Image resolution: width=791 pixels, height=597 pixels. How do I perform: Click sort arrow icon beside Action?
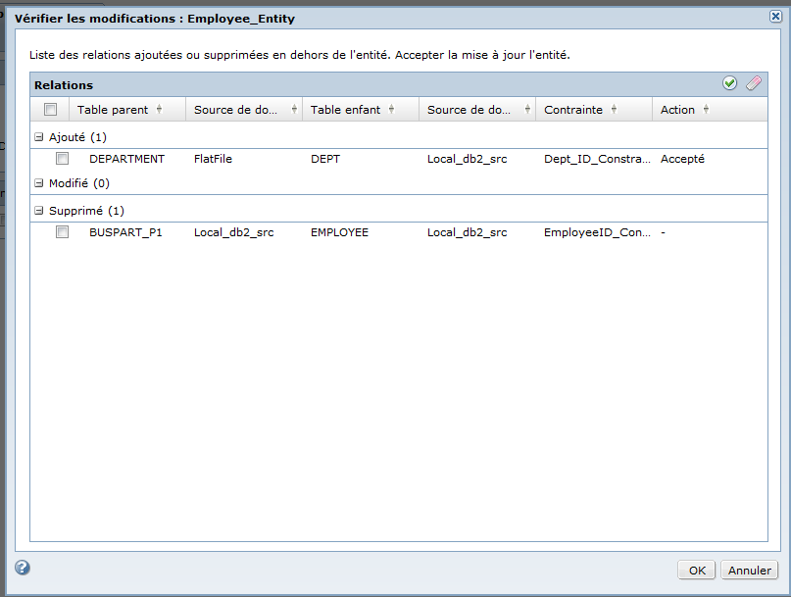706,110
